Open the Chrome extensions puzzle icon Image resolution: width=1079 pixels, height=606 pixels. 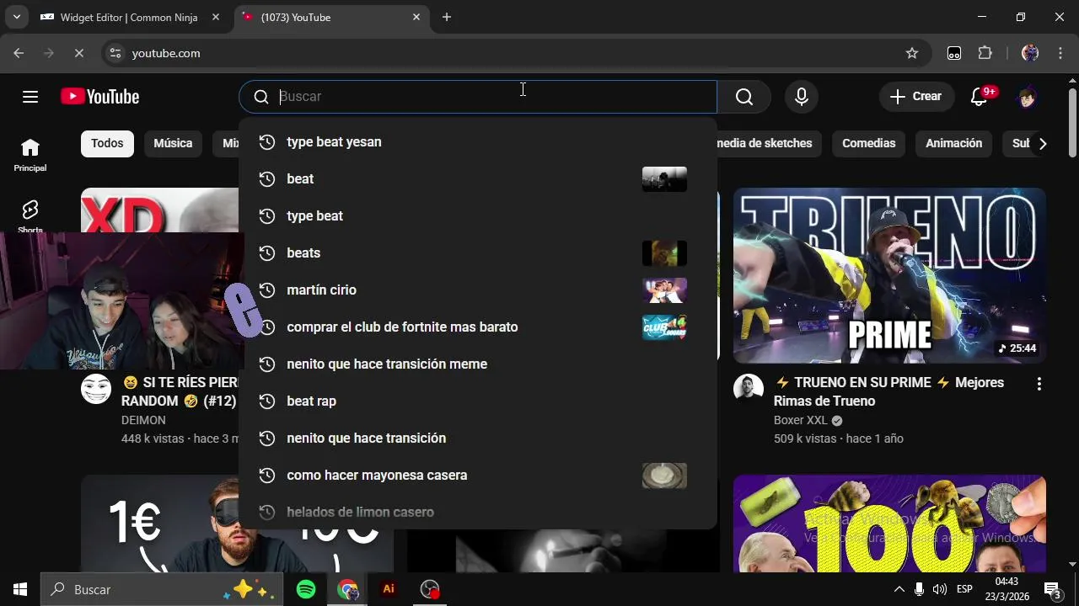click(x=985, y=53)
